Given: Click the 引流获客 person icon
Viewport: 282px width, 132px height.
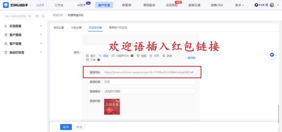Looking at the screenshot, I should point(6,26).
